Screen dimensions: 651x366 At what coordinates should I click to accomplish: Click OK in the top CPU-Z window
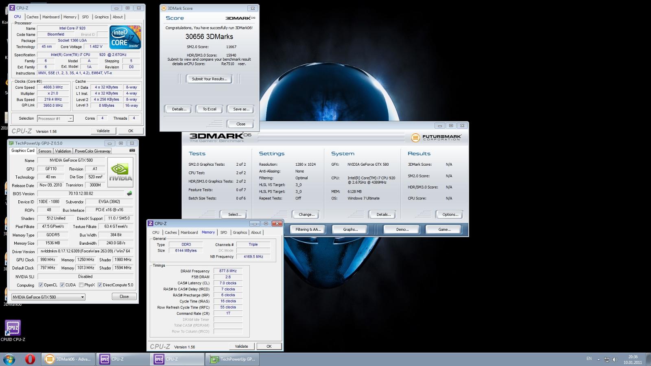point(131,131)
